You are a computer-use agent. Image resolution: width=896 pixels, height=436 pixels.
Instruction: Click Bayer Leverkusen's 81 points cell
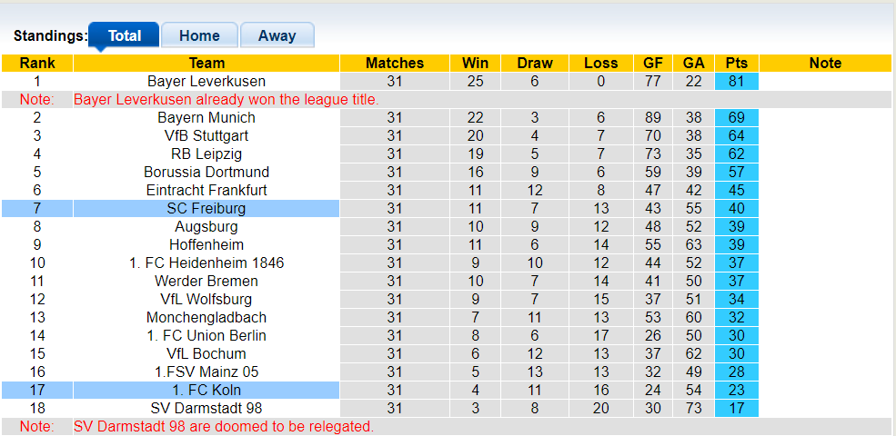pyautogui.click(x=737, y=81)
